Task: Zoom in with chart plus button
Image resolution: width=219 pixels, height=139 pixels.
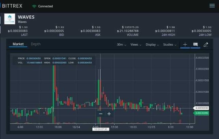Action: pyautogui.click(x=109, y=114)
